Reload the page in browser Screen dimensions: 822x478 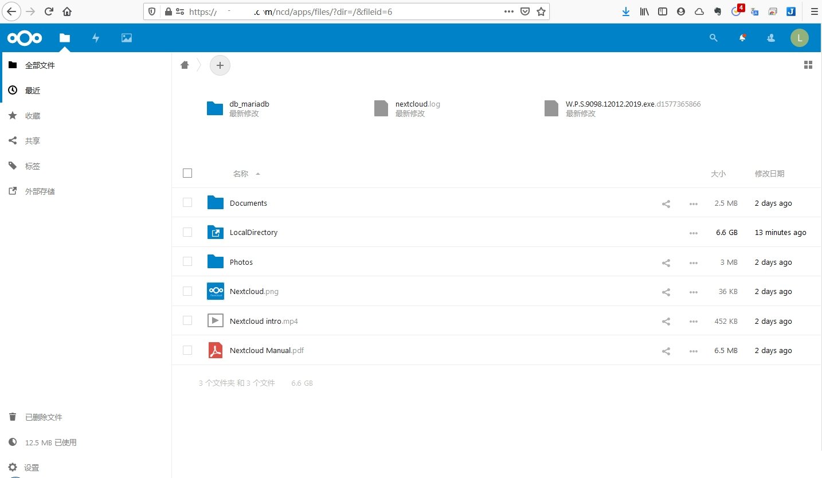49,11
